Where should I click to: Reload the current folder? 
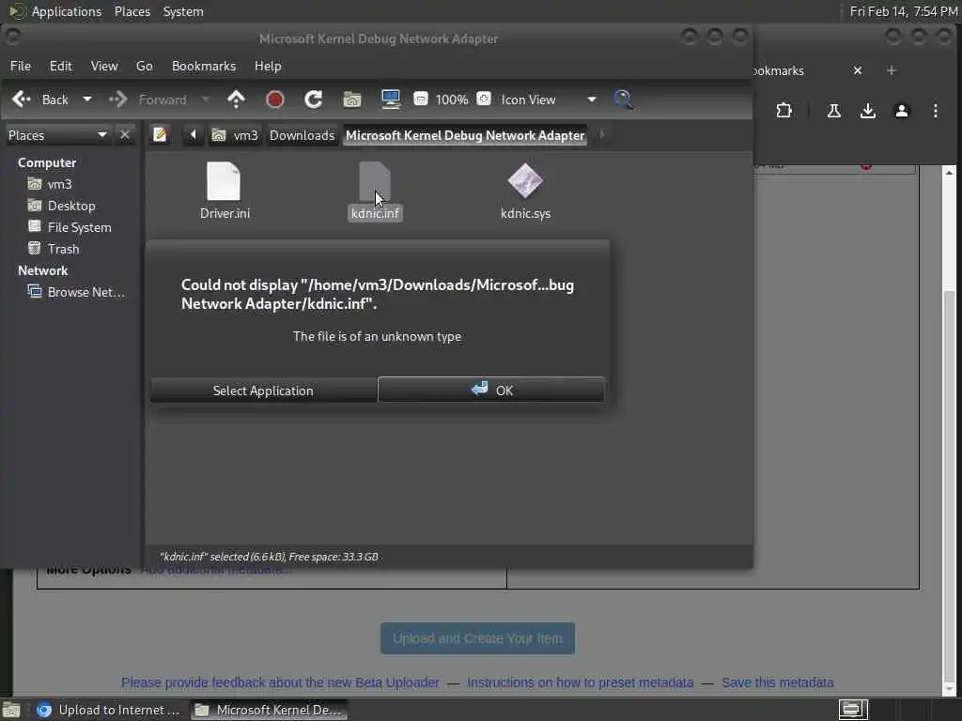(x=314, y=100)
